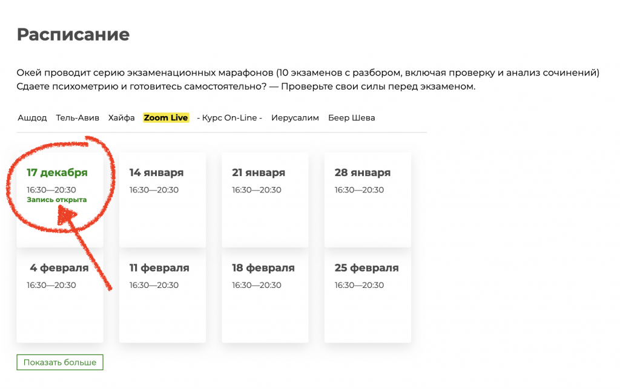Switch to the Курс On-Line tab
Screen dimensions: 620x389
[x=229, y=118]
